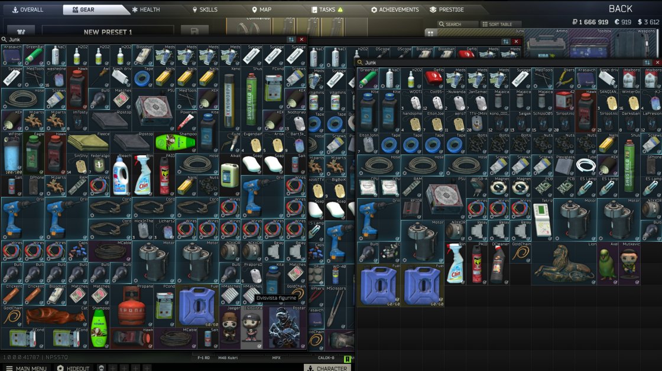This screenshot has width=662, height=371.
Task: Click the BACK button
Action: pos(620,8)
